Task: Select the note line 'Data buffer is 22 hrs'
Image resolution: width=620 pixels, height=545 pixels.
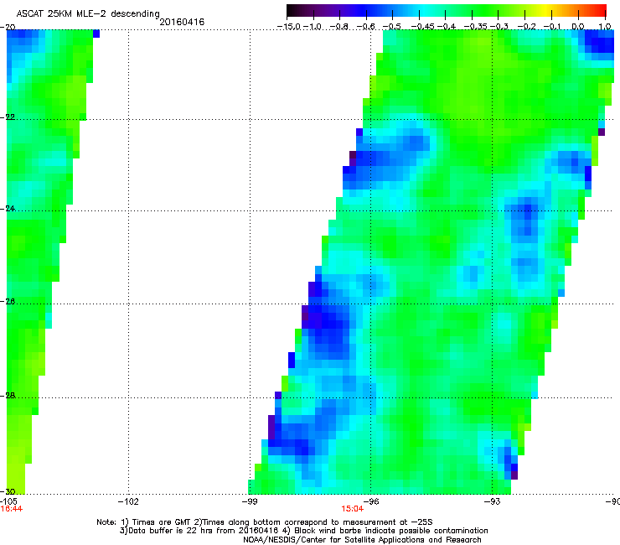Action: point(303,531)
